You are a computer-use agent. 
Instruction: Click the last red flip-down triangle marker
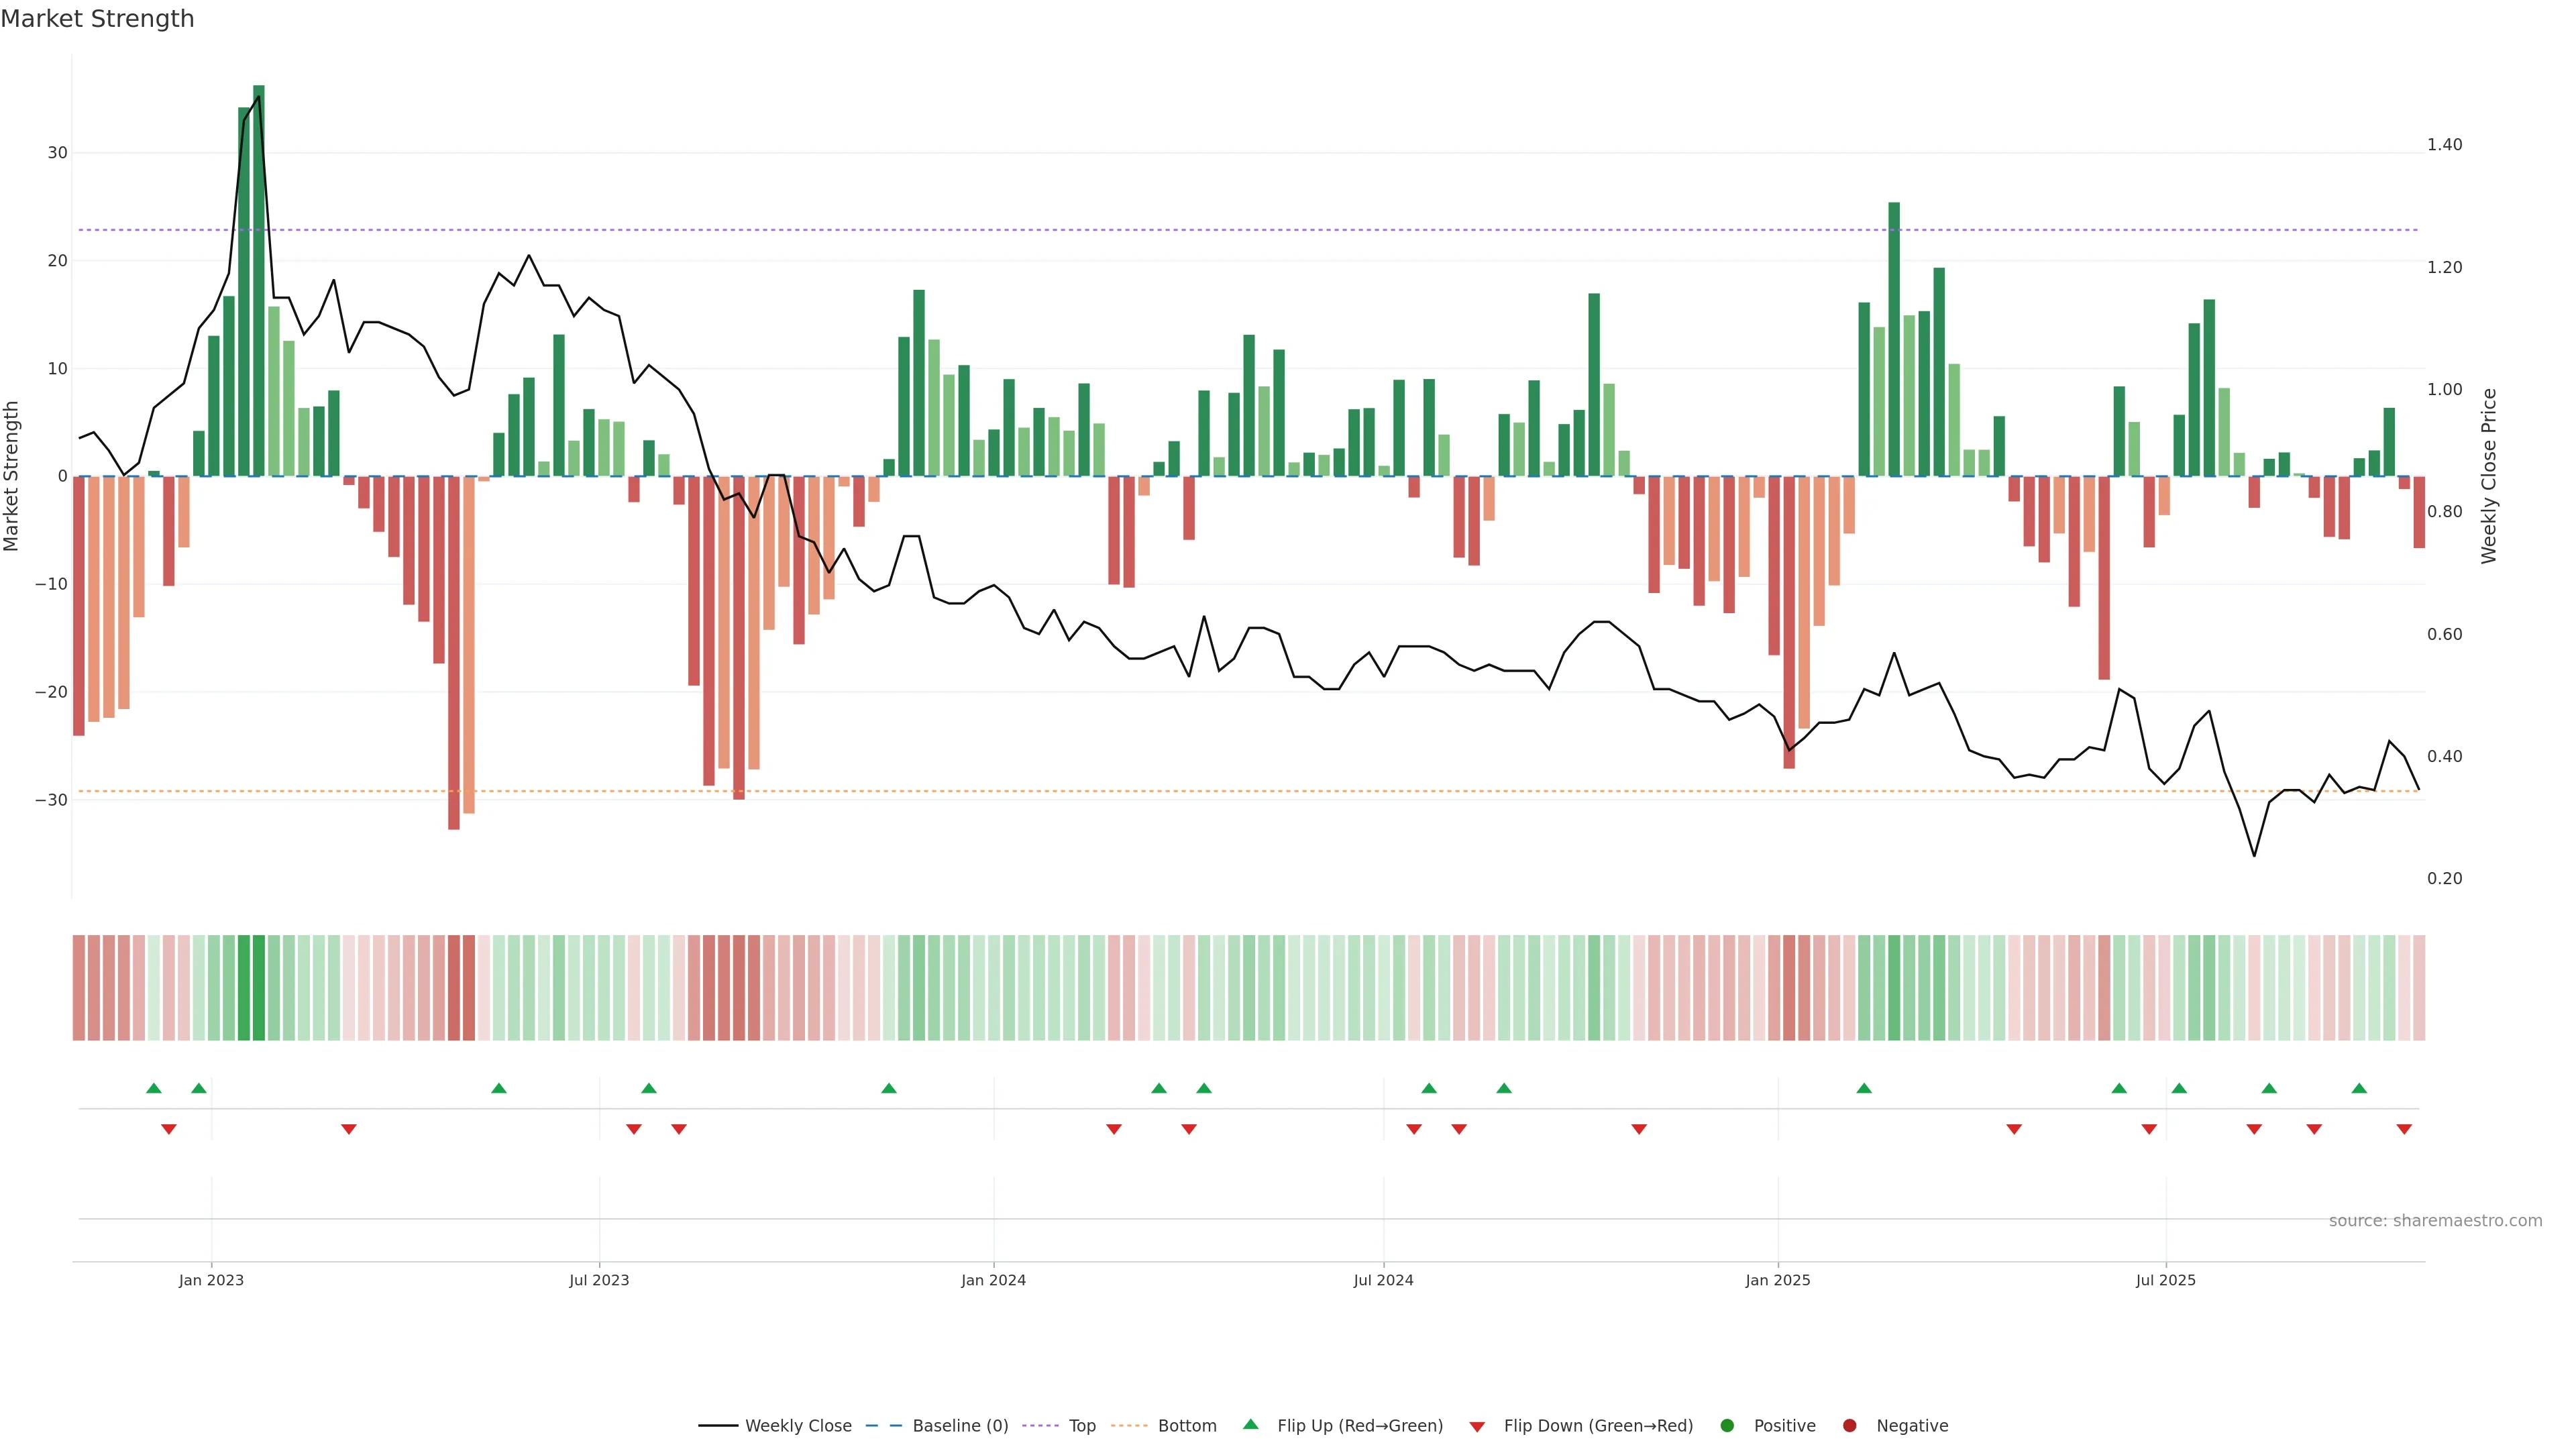(x=2404, y=1129)
